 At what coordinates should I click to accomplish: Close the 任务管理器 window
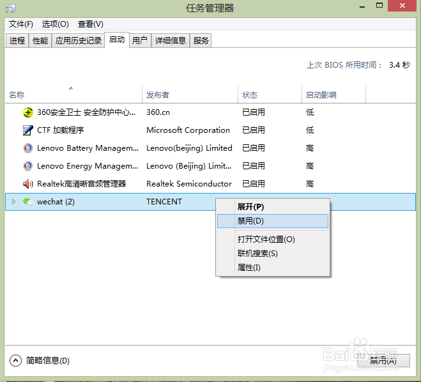click(x=402, y=6)
